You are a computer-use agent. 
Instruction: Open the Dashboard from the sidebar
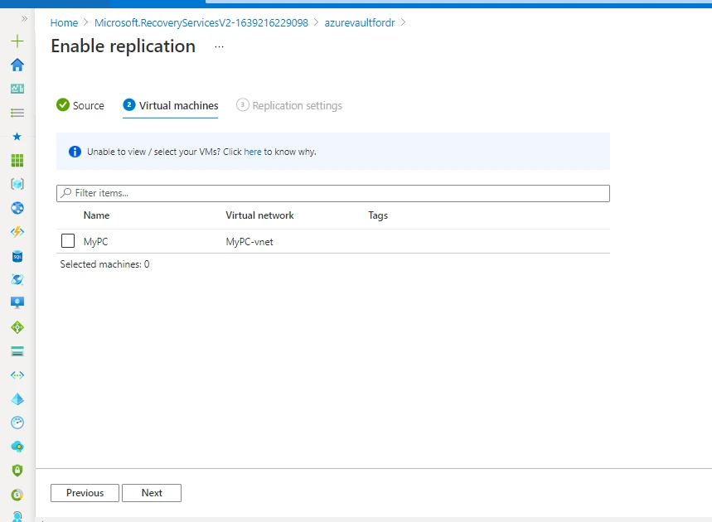tap(17, 88)
